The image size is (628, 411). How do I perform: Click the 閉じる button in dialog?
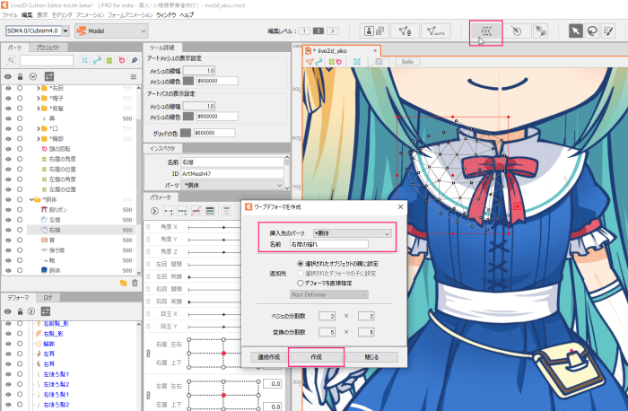tap(371, 357)
